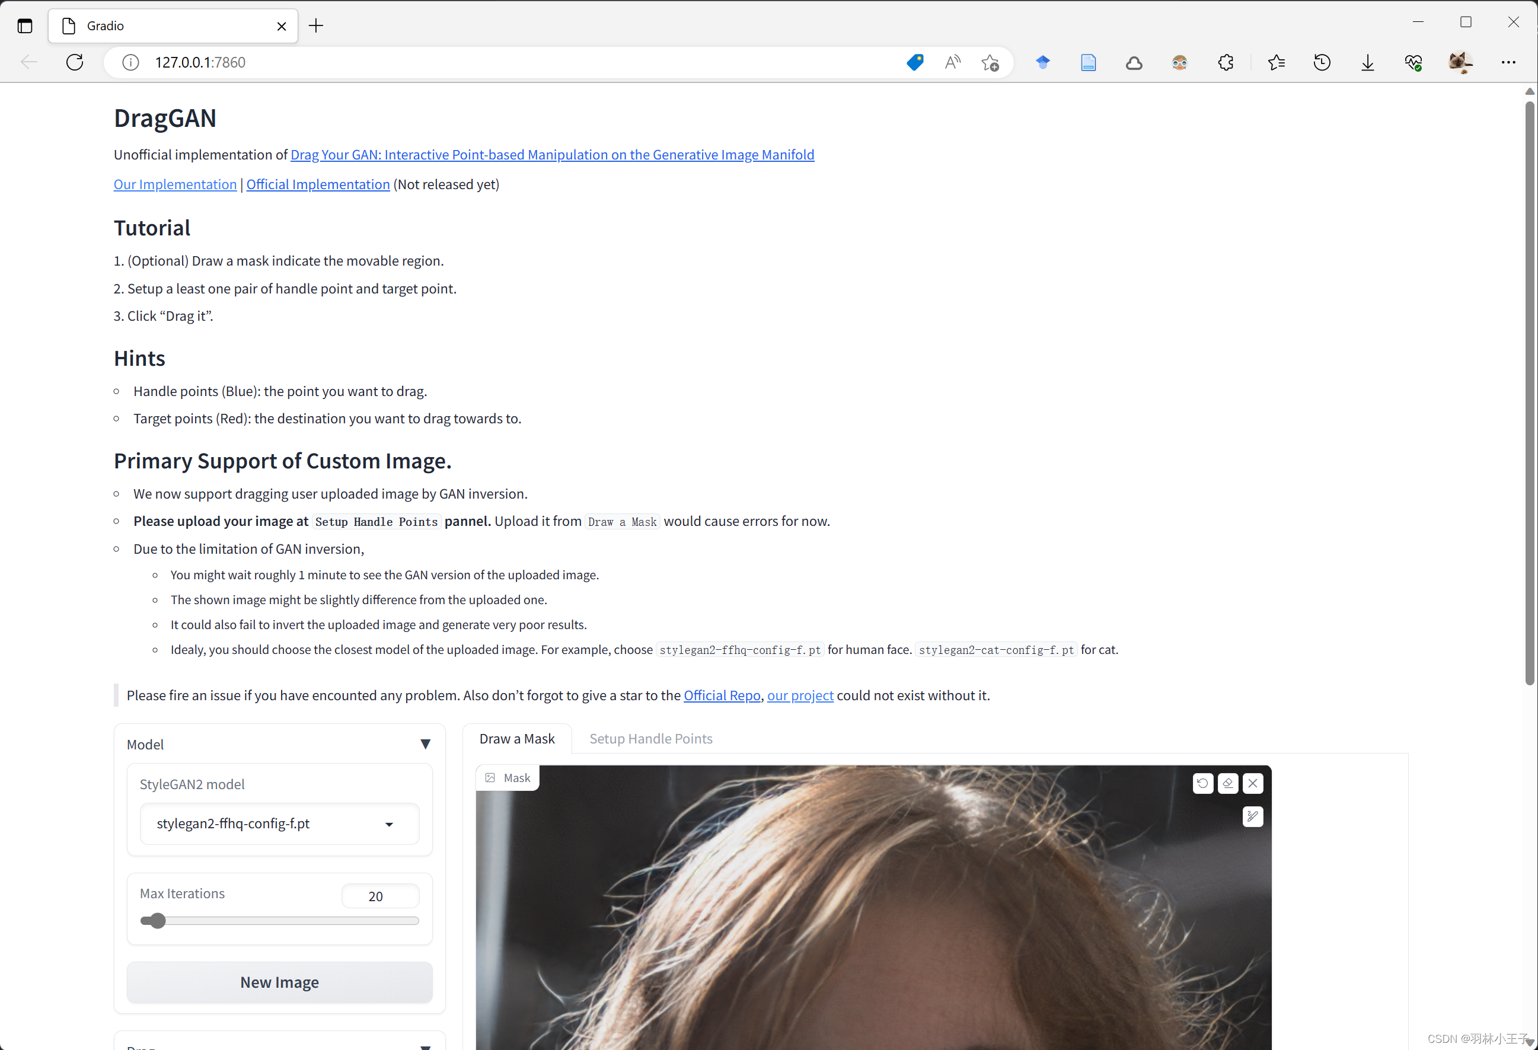Viewport: 1538px width, 1050px height.
Task: Click the Mask toggle icon on canvas
Action: [x=490, y=777]
